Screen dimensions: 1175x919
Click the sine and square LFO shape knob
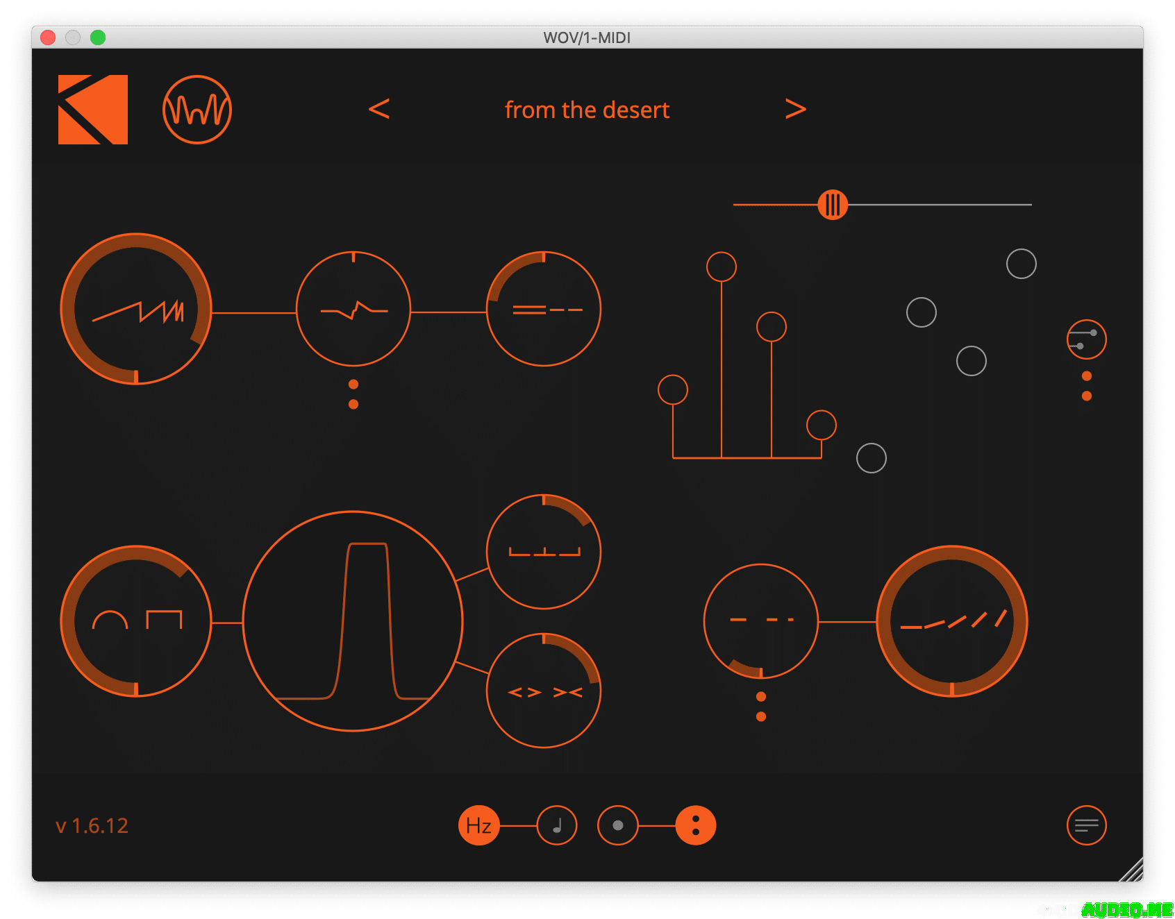[x=136, y=621]
